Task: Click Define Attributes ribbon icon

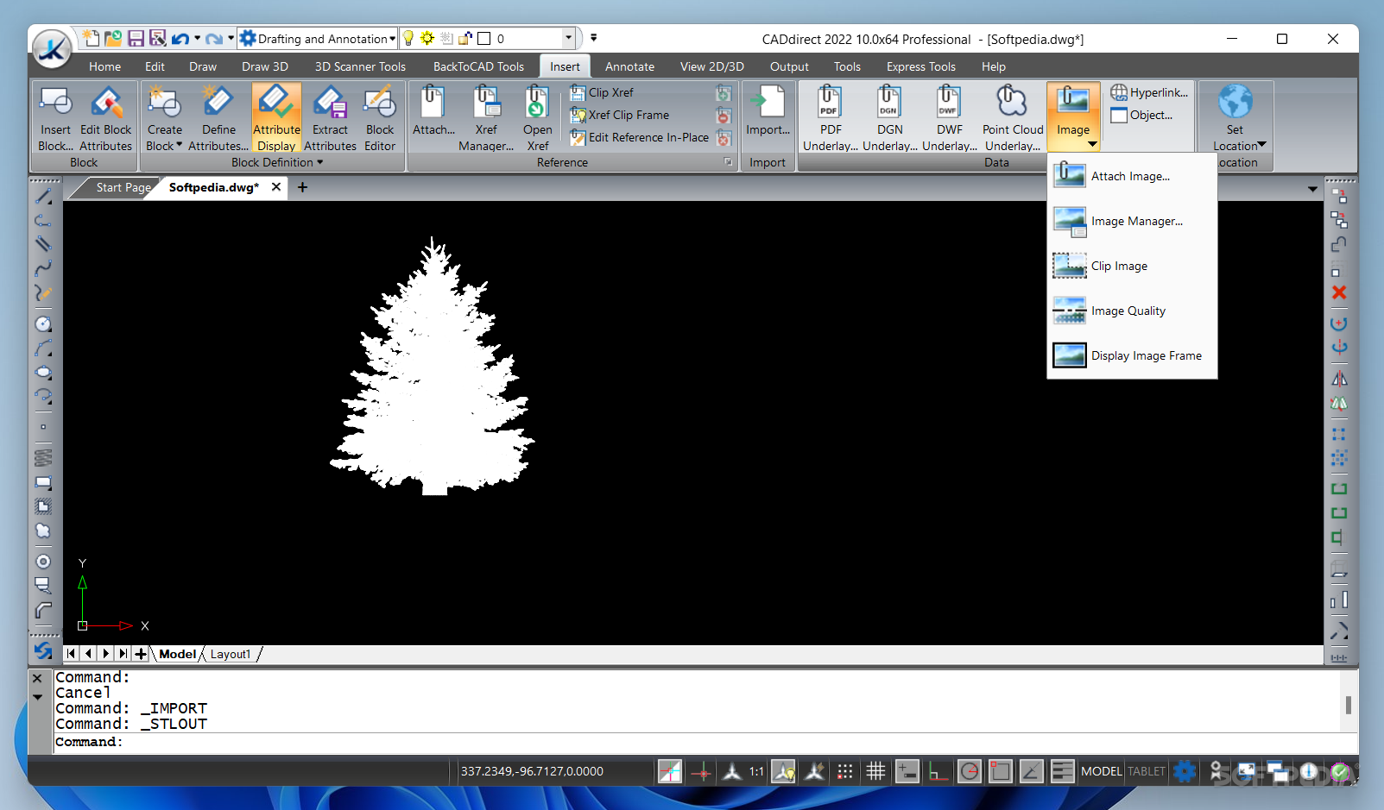Action: [218, 118]
